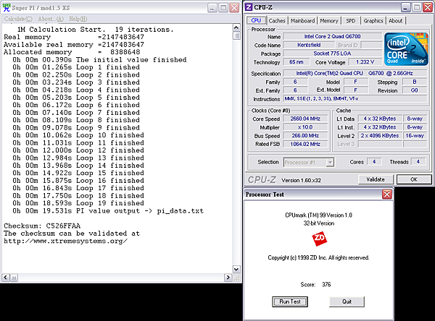Open the SPD tab
Viewport: 435px width, 321px height.
click(x=351, y=21)
